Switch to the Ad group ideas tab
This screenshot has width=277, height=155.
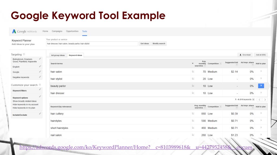[x=58, y=55]
